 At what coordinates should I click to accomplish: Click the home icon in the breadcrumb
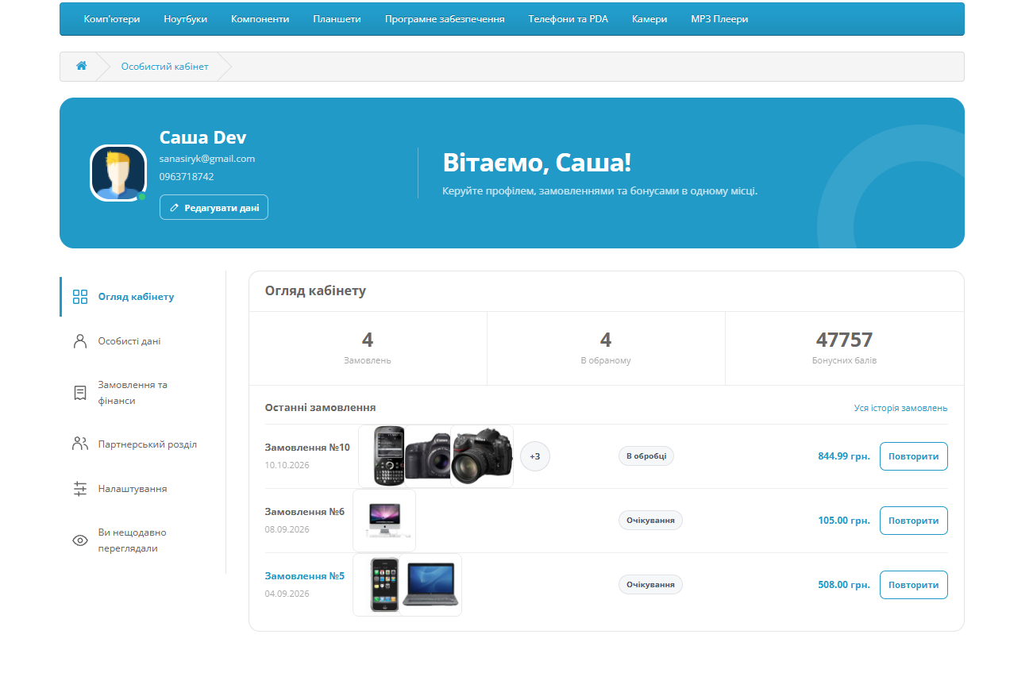pos(81,66)
